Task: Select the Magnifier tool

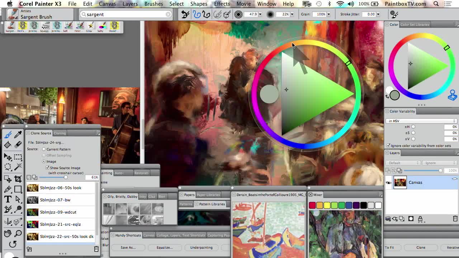Action: coord(18,234)
